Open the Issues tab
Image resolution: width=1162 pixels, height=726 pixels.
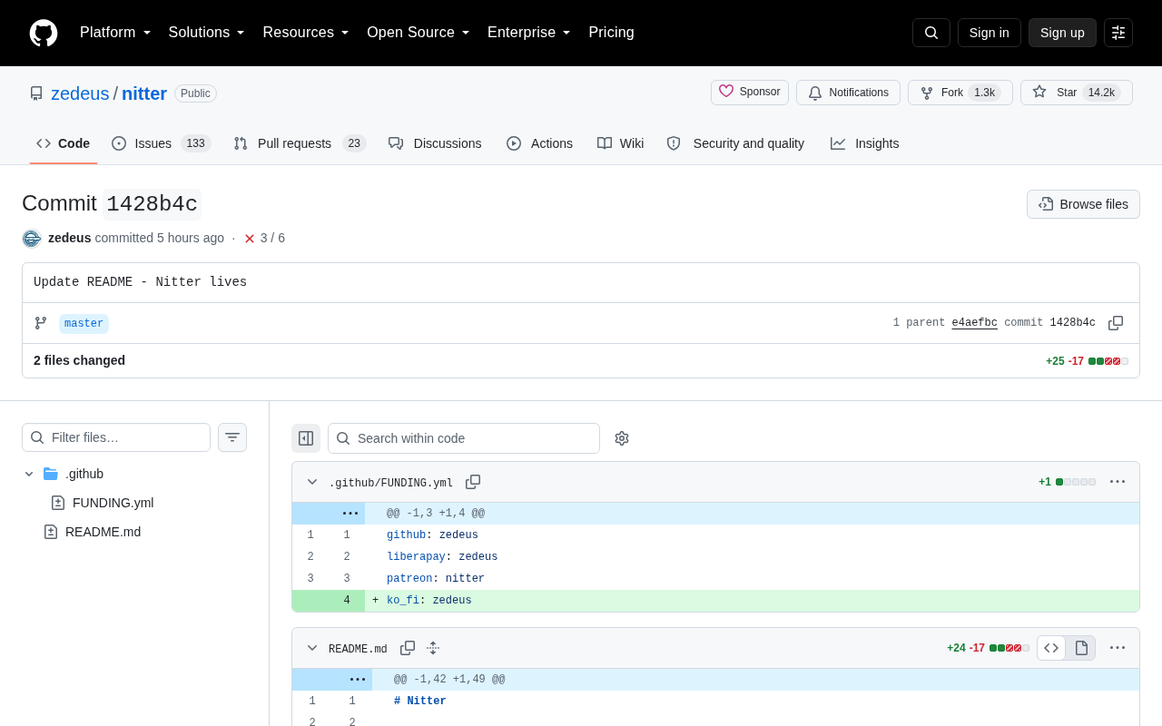point(162,143)
